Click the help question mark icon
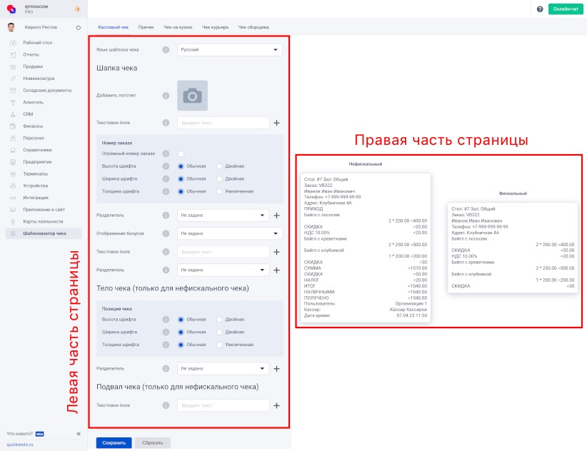Viewport: 587px width, 451px height. coord(540,9)
